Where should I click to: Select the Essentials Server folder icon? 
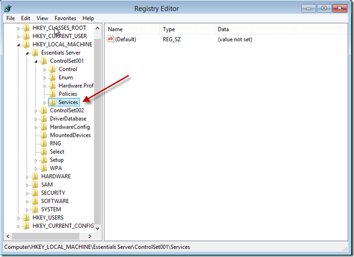tap(35, 53)
